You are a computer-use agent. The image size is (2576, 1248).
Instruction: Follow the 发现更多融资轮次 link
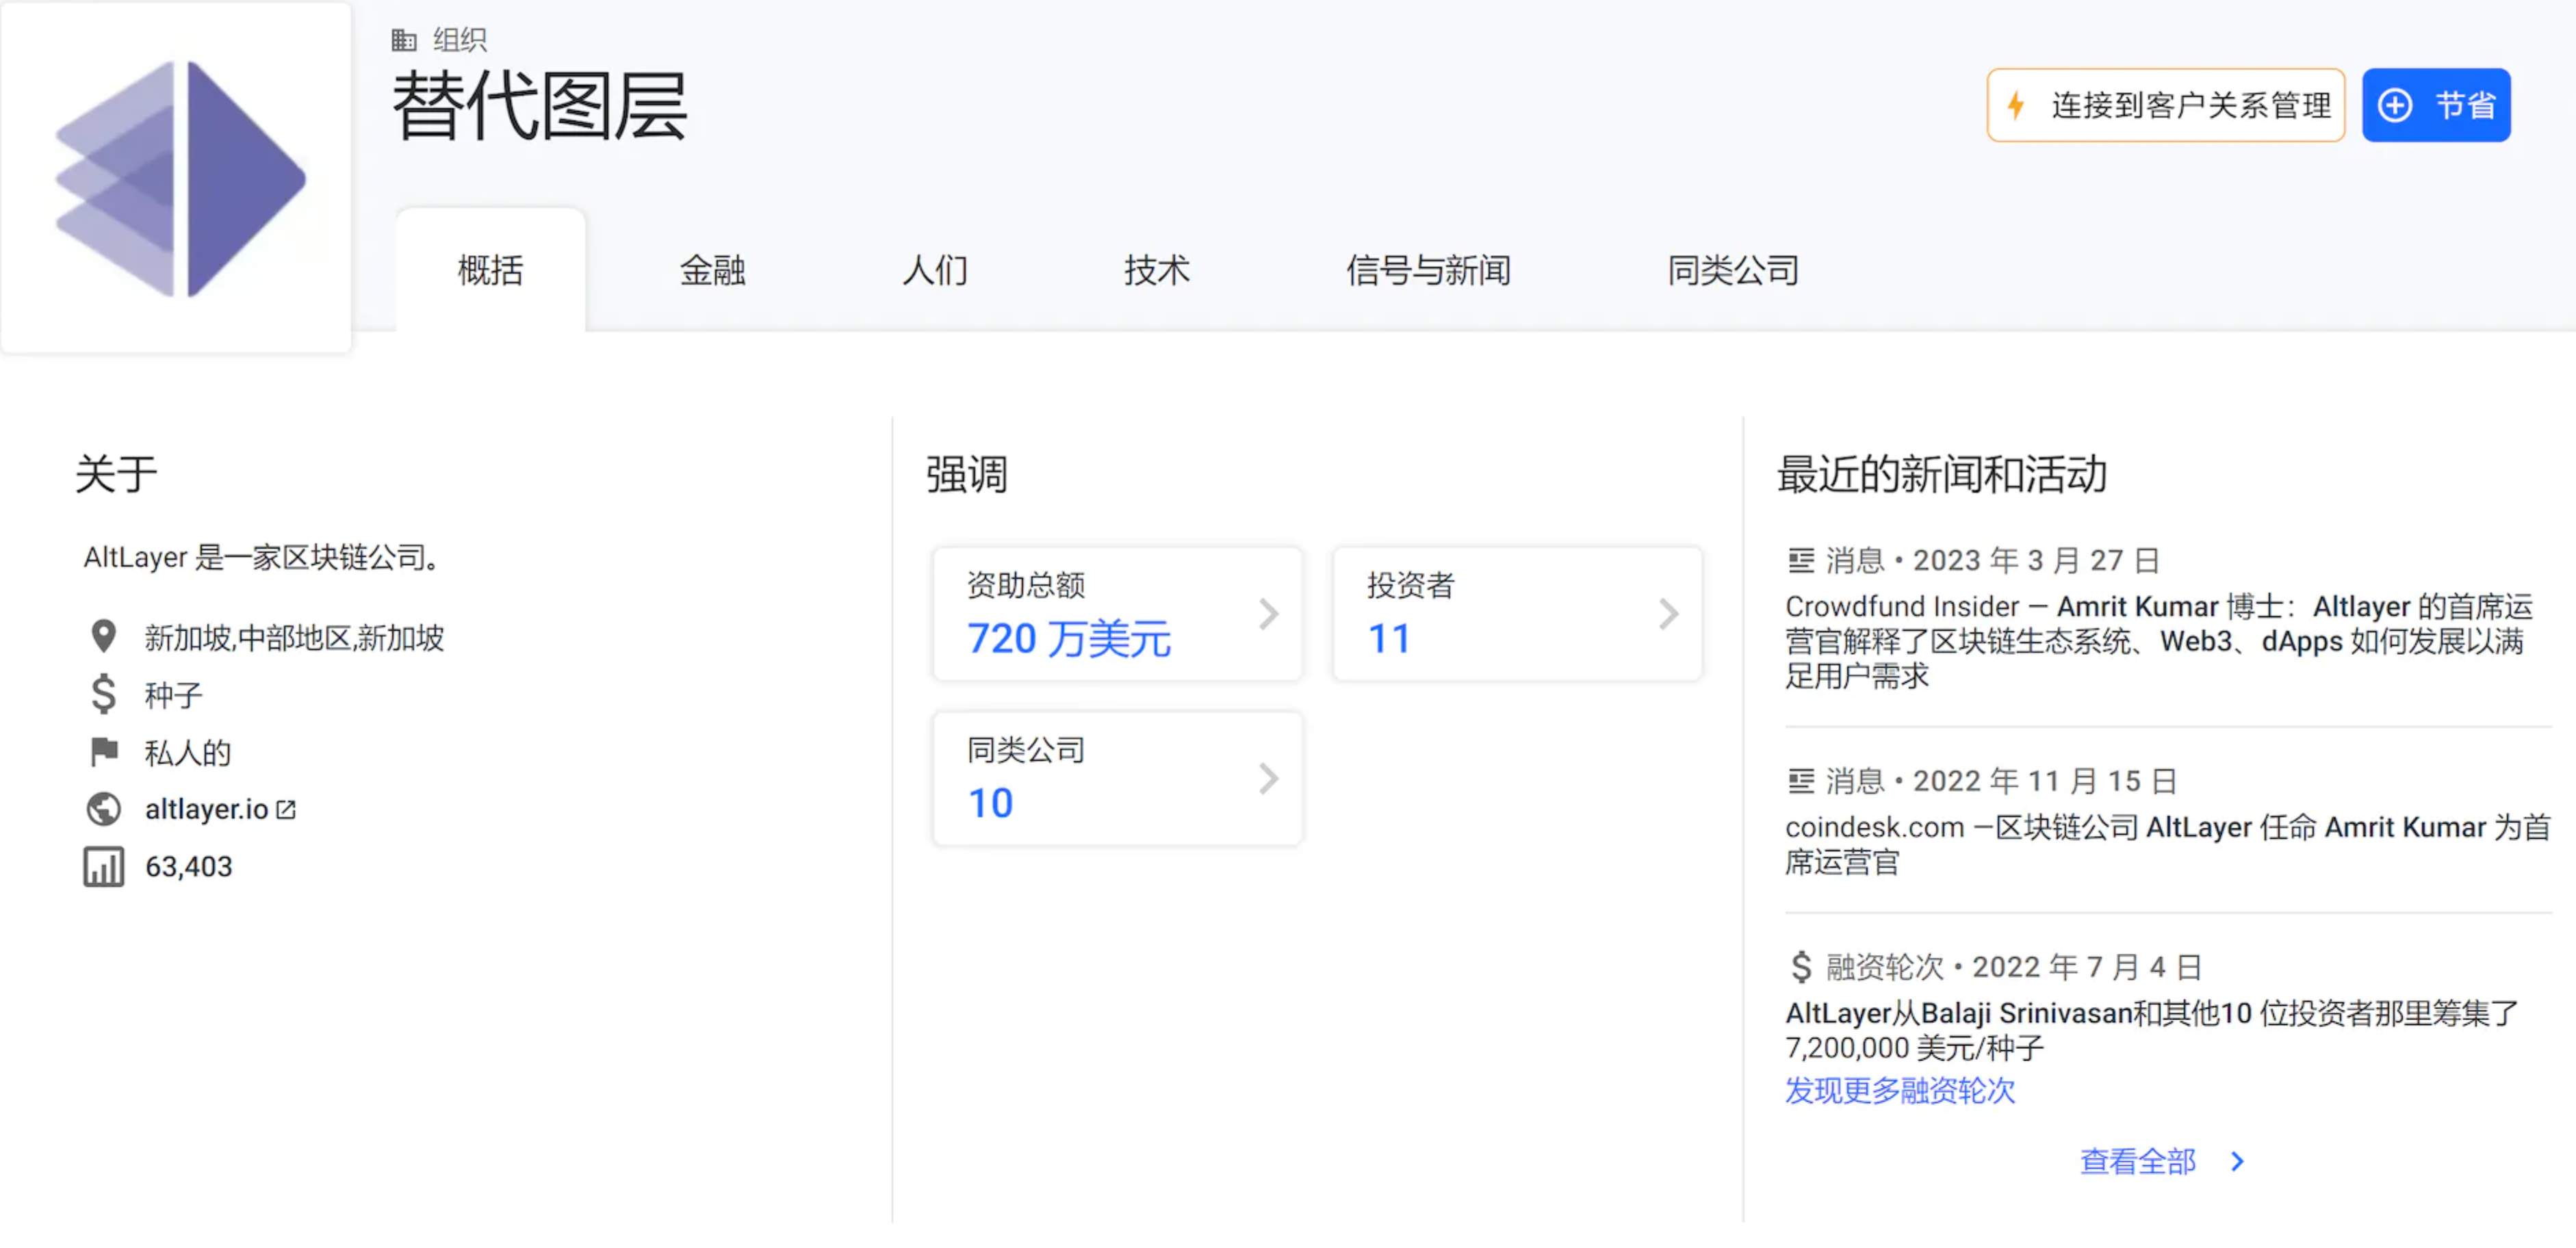[x=1900, y=1090]
